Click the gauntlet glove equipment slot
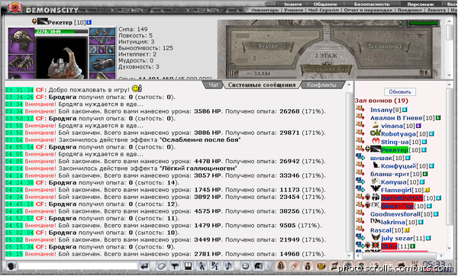Image resolution: width=458 pixels, height=276 pixels. click(x=102, y=63)
